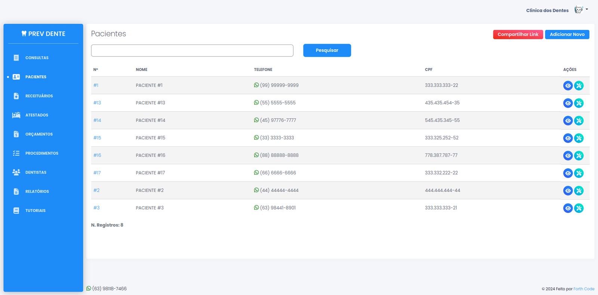Open the Consultas menu in sidebar
This screenshot has width=598, height=295.
point(37,58)
